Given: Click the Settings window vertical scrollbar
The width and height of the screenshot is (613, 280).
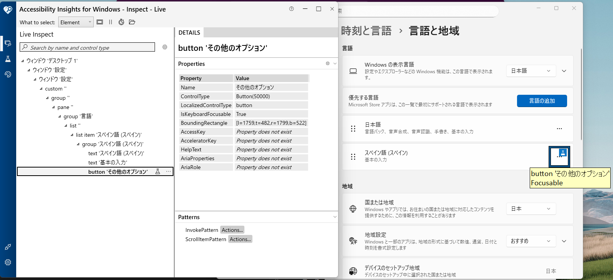Looking at the screenshot, I should [581, 94].
